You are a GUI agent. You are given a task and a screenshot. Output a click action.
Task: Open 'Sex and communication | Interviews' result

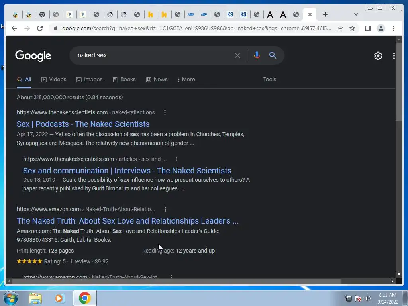coord(127,171)
